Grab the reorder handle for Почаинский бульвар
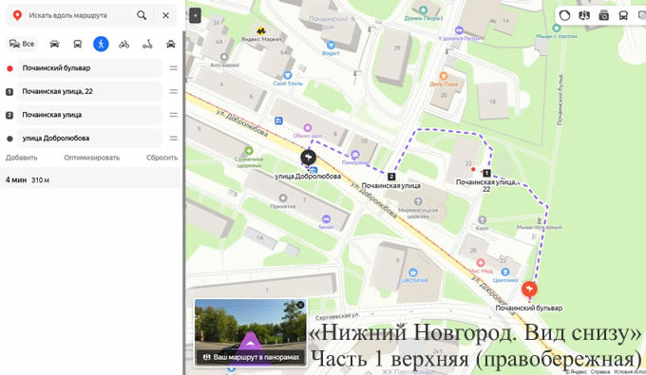The height and width of the screenshot is (375, 646). tap(174, 68)
